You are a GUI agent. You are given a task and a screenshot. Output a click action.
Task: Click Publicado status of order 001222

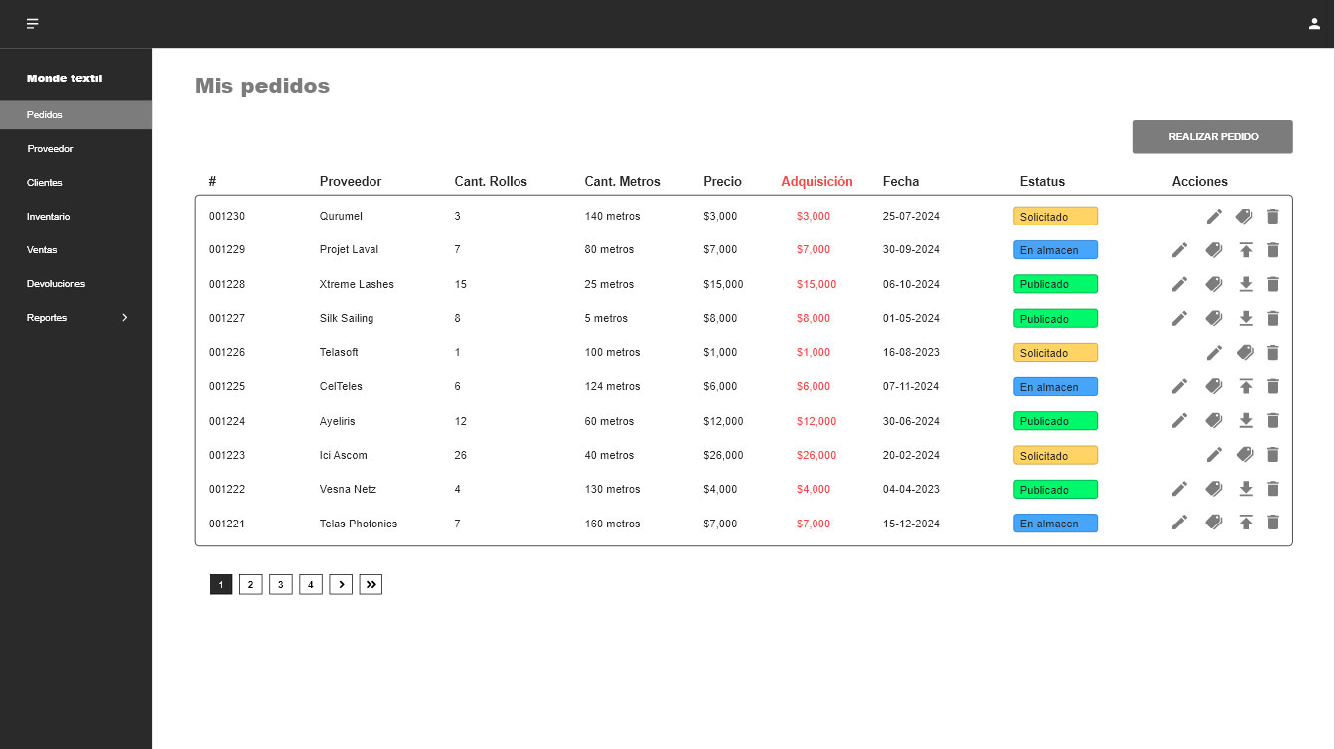coord(1055,489)
